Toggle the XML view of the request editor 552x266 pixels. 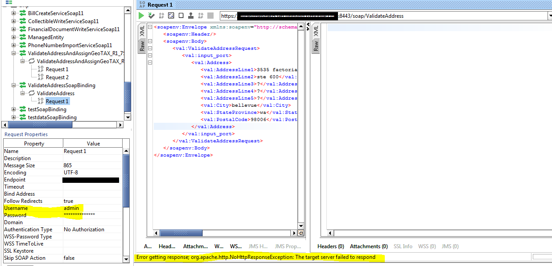[x=141, y=32]
